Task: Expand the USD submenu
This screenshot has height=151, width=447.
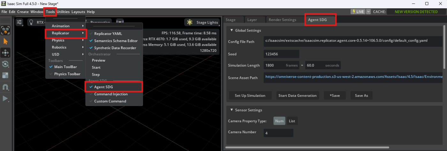Action: coord(65,54)
